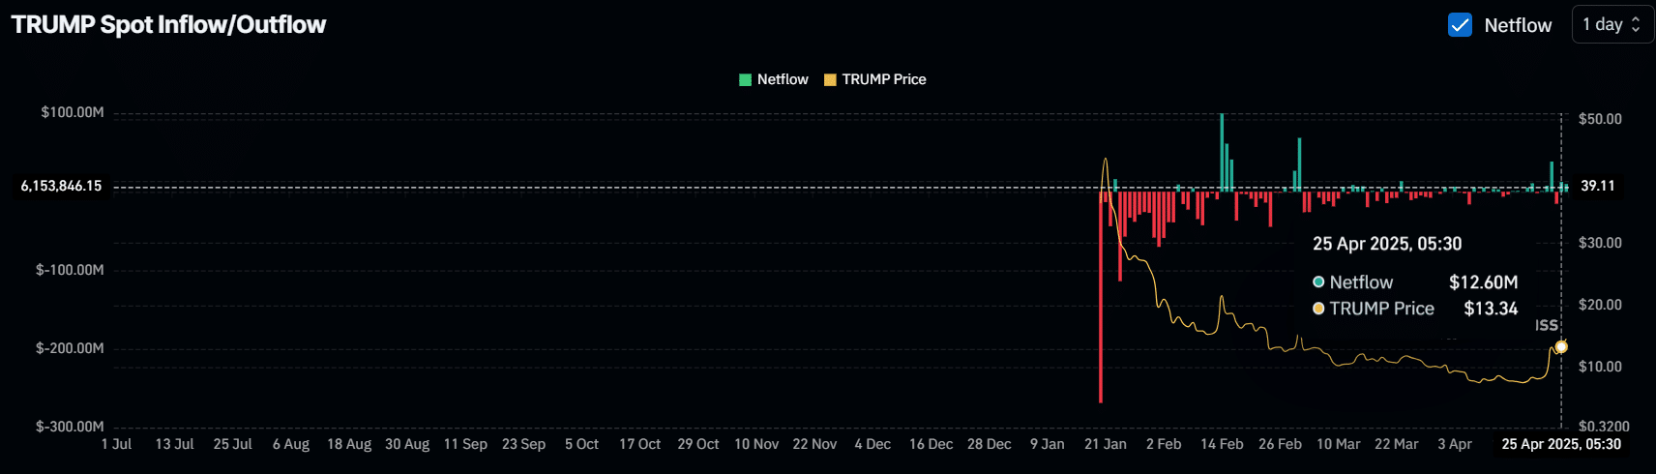This screenshot has height=474, width=1656.
Task: Click the '$-300.00M' left axis label
Action: coord(70,427)
